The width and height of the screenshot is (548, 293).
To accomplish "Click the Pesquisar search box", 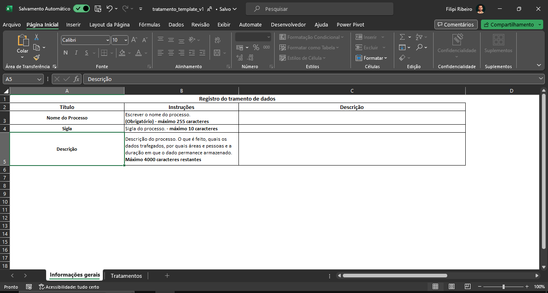I will tap(319, 9).
